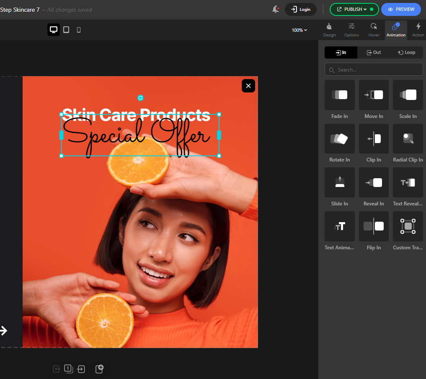
Task: Select the In animations tab
Action: [341, 52]
